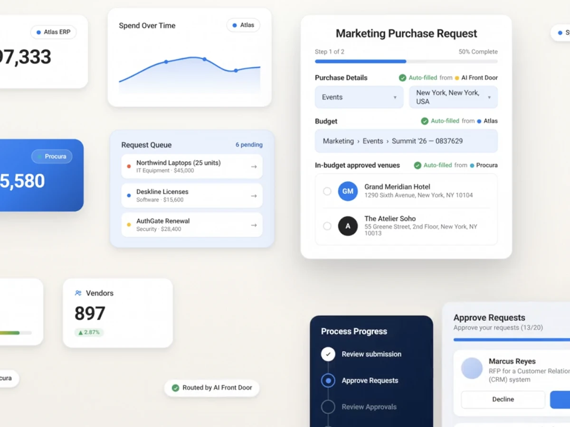Select the Atlas ERP tag
Image resolution: width=570 pixels, height=427 pixels.
point(53,32)
